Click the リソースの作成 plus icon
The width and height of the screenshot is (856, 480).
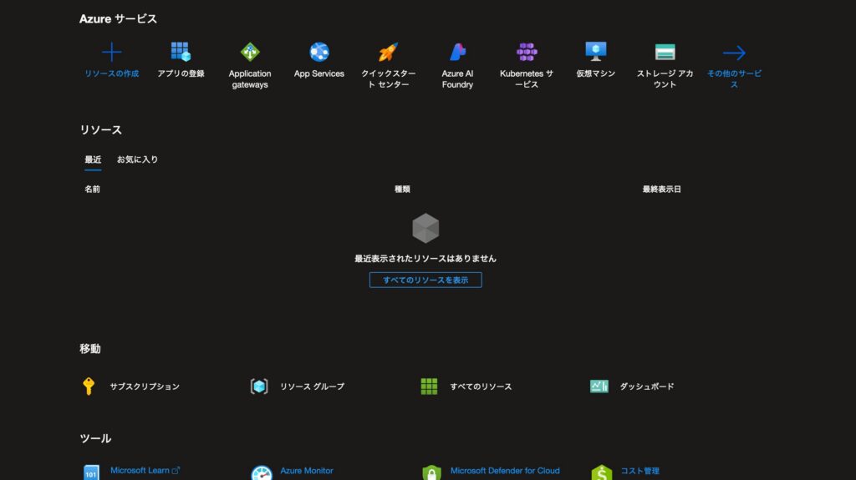111,53
